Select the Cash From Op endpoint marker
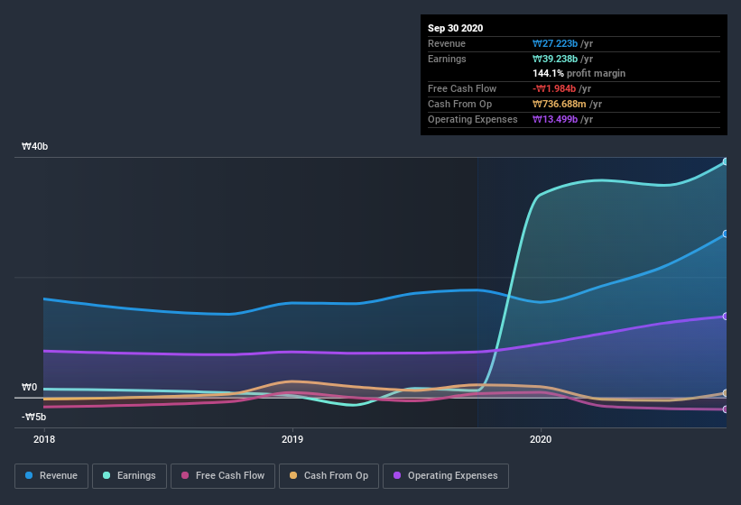The image size is (741, 505). coord(726,393)
